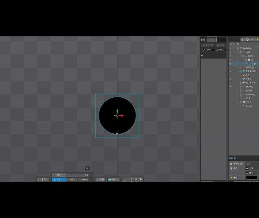Select the highlighted 공 mesh attachment row
Image resolution: width=259 pixels, height=218 pixels.
pyautogui.click(x=244, y=64)
